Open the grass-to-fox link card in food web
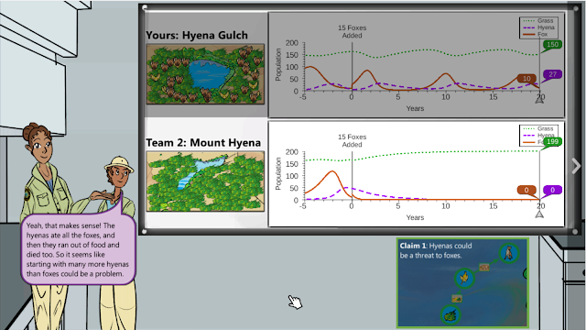 (x=457, y=298)
